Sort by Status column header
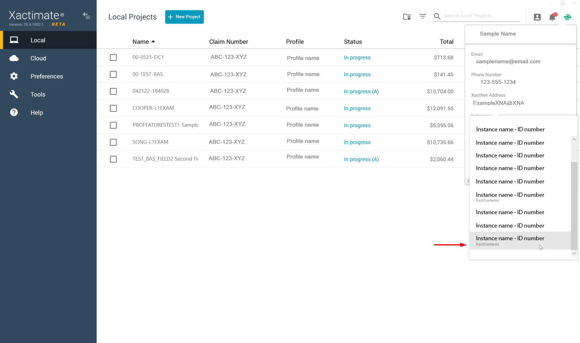 click(353, 42)
